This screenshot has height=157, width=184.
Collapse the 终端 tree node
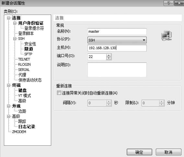pos(8,85)
